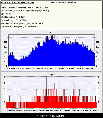Click the PI axis label '14590Fh'
This screenshot has height=118, width=103.
point(62,68)
